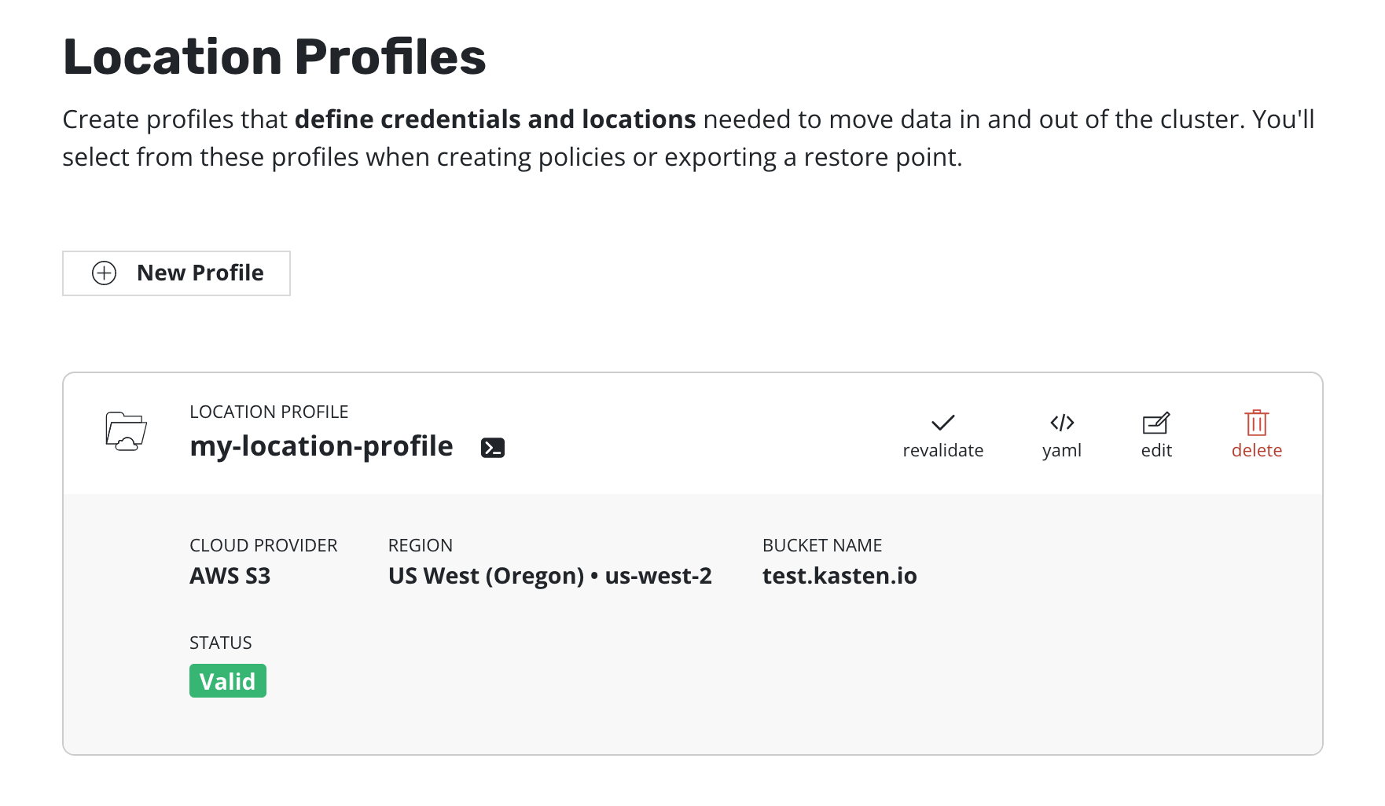Click the edit pencil icon
This screenshot has width=1385, height=806.
pyautogui.click(x=1155, y=423)
